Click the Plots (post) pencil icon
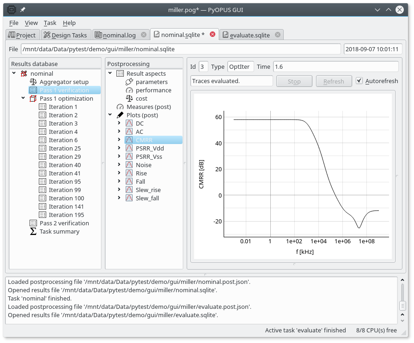The height and width of the screenshot is (343, 414). 120,115
